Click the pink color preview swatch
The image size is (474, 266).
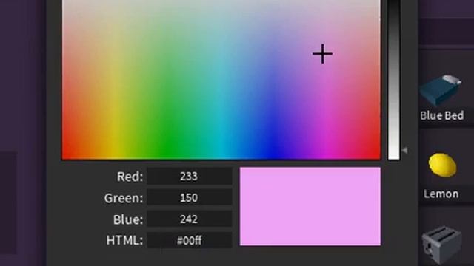click(310, 207)
